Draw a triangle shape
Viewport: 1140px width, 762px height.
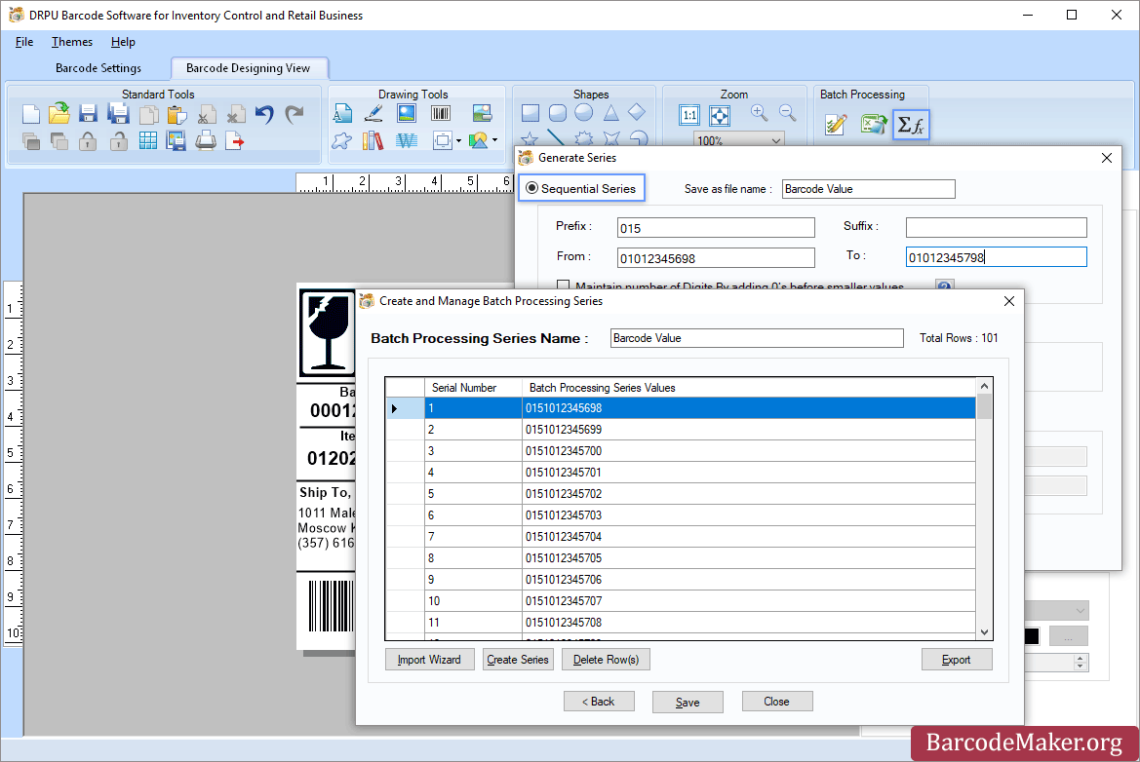[610, 113]
